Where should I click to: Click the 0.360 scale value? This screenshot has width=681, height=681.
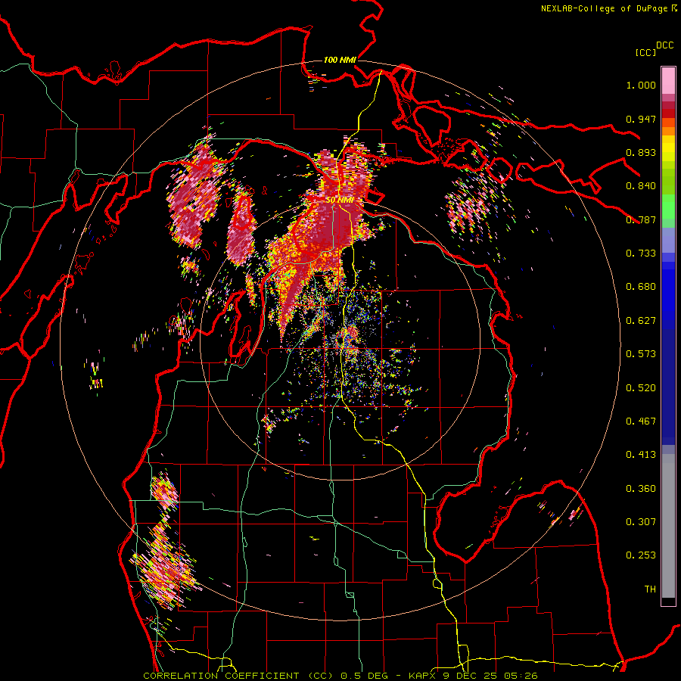641,489
